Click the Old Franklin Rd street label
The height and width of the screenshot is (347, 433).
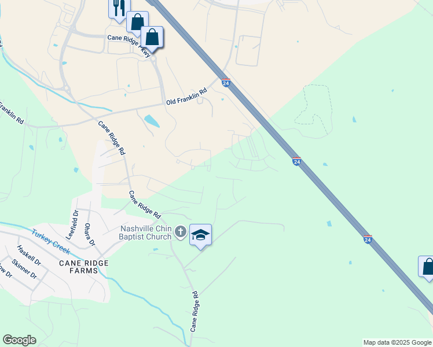(186, 96)
